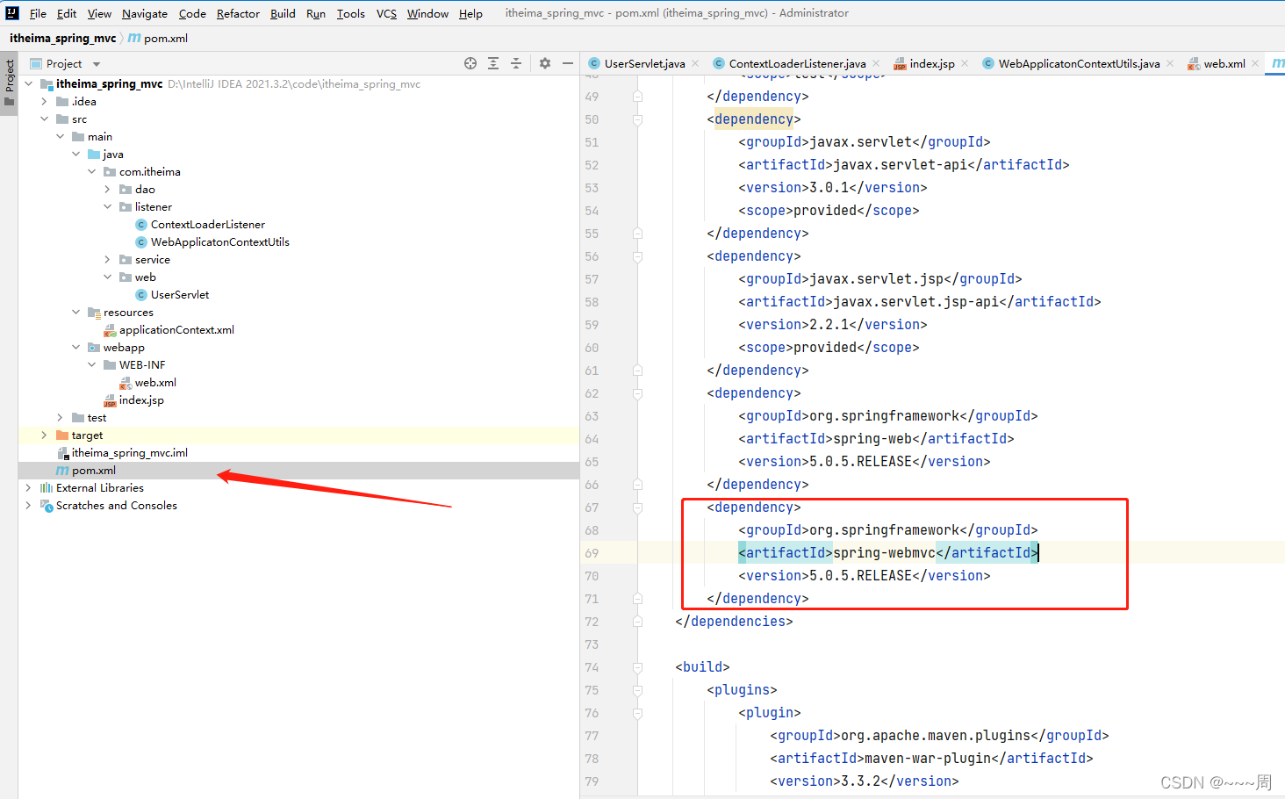Expand the .idea folder
Image resolution: width=1285 pixels, height=799 pixels.
[x=44, y=102]
